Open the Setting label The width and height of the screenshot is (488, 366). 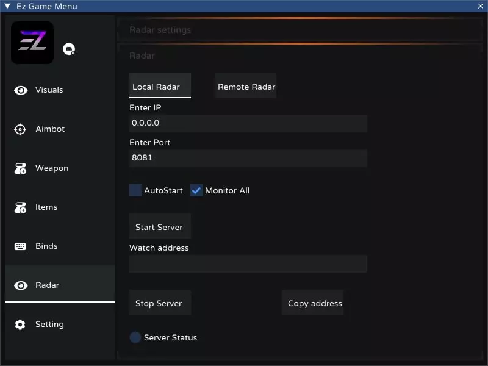(50, 325)
